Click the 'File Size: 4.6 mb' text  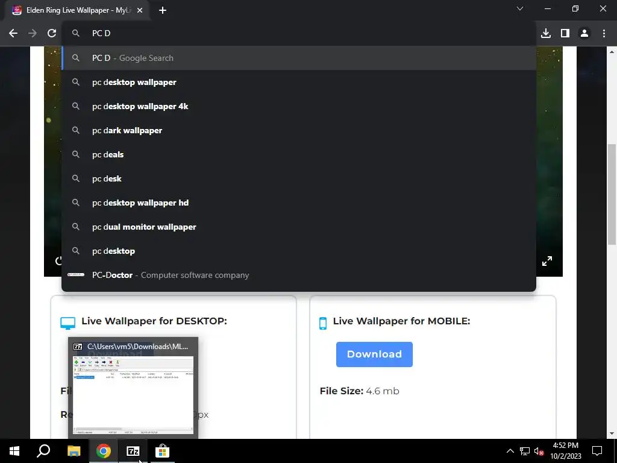coord(359,391)
